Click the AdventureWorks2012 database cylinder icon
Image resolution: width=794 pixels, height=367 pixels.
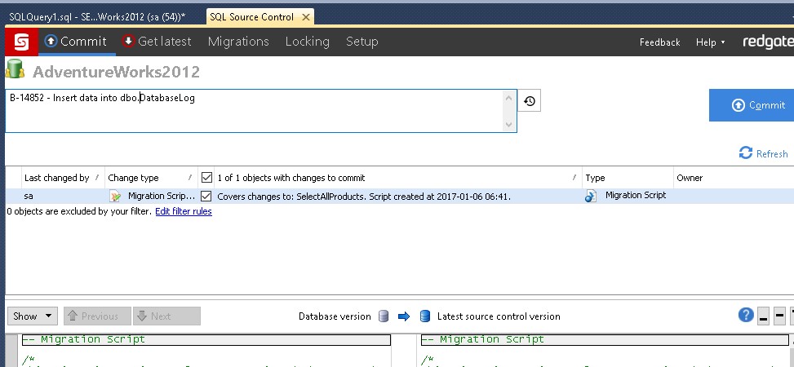[16, 70]
